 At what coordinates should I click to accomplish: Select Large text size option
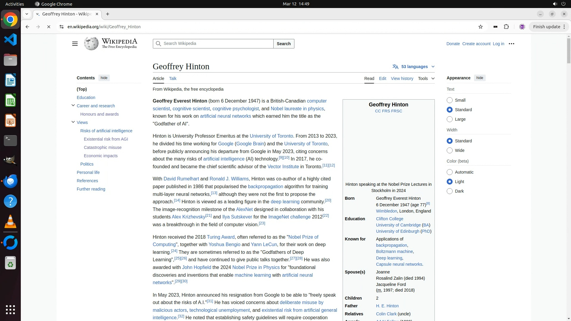point(450,119)
